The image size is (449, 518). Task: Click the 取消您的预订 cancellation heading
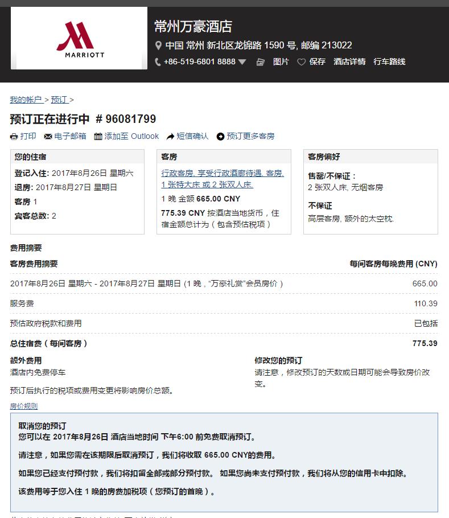click(42, 426)
